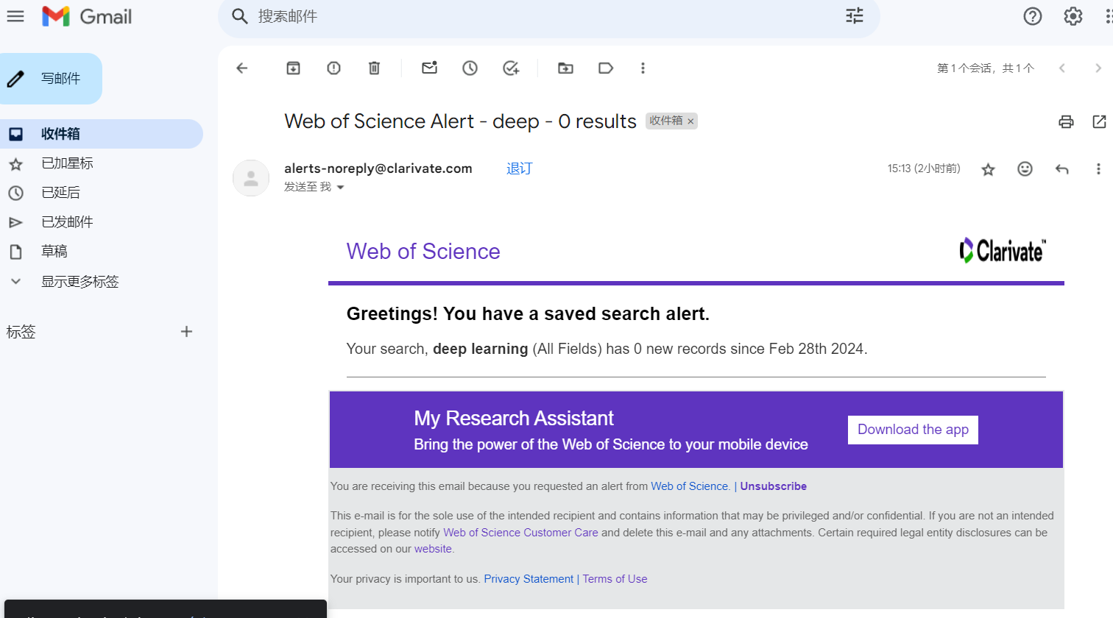Remove the 收件箱 label from conversation
The width and height of the screenshot is (1113, 618).
click(x=690, y=121)
